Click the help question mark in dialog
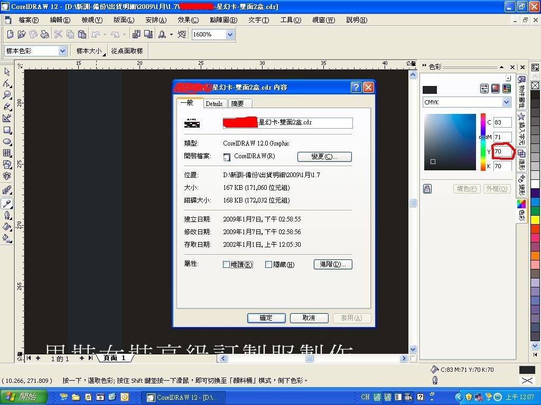Image resolution: width=541 pixels, height=405 pixels. point(356,87)
